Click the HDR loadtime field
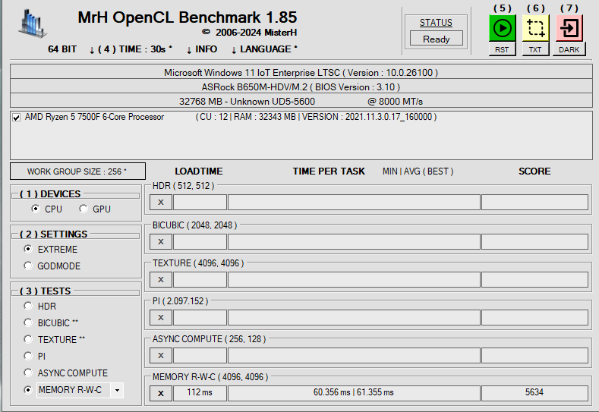This screenshot has height=412, width=599. point(200,203)
